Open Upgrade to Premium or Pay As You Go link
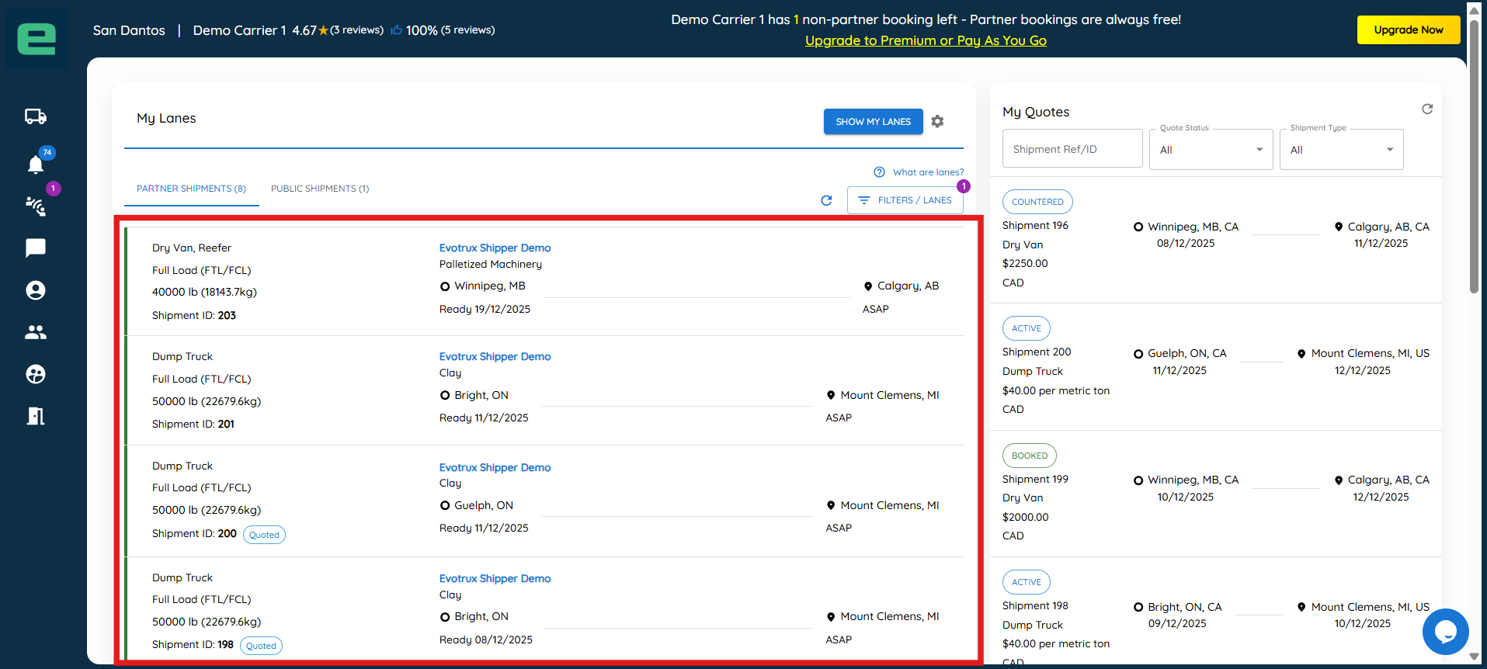This screenshot has height=669, width=1487. click(926, 40)
